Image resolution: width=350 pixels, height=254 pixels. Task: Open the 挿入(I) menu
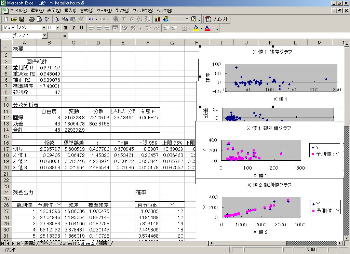[70, 11]
